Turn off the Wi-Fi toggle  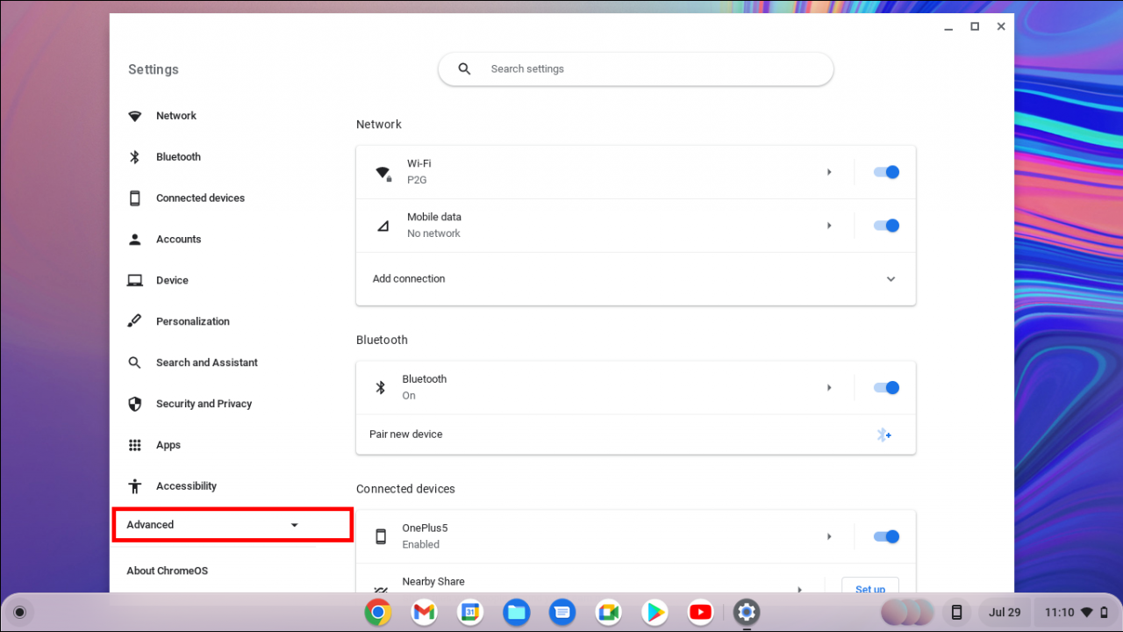pos(886,172)
